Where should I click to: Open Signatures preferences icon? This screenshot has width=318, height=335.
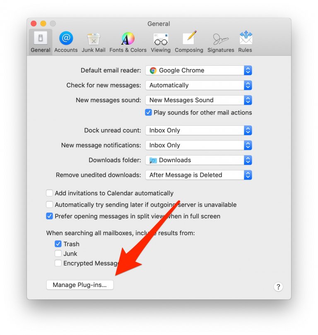coord(221,39)
